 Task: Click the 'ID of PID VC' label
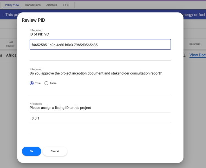click(x=39, y=34)
